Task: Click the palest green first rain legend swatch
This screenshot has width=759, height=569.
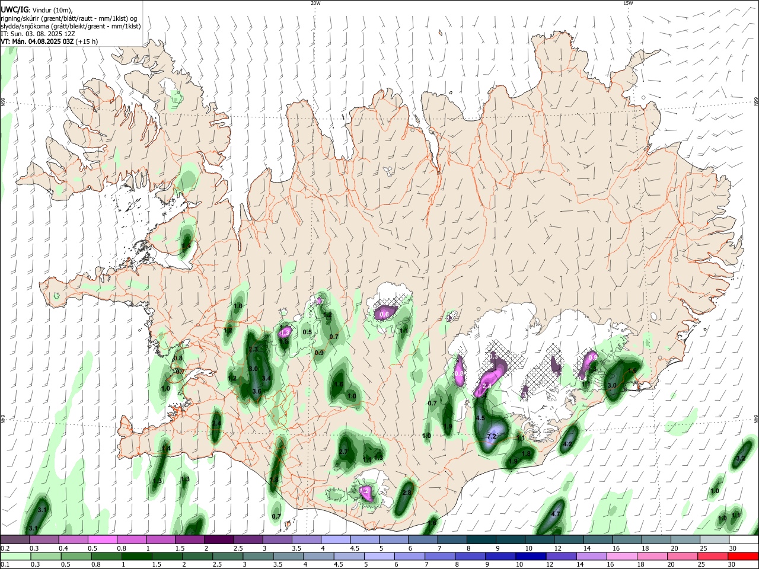Action: (x=15, y=556)
